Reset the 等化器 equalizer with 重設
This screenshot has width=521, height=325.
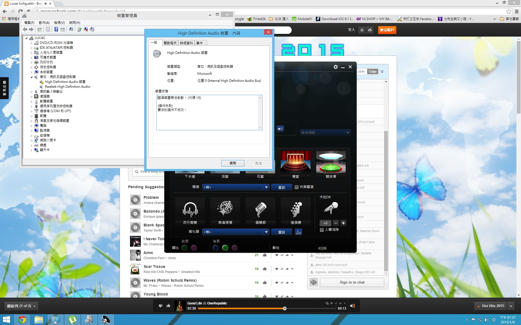click(282, 232)
